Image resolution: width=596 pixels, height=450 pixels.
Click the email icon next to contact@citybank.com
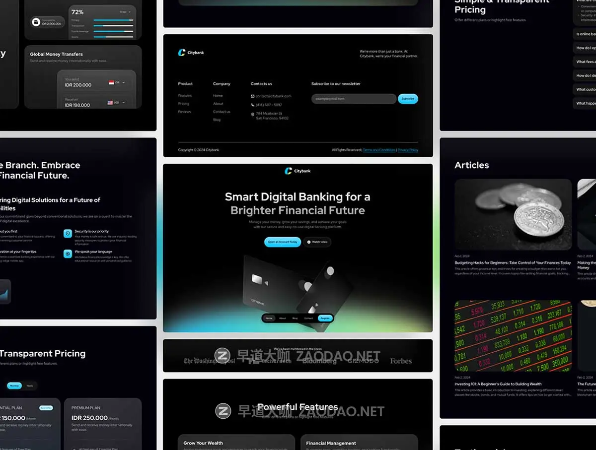(253, 95)
